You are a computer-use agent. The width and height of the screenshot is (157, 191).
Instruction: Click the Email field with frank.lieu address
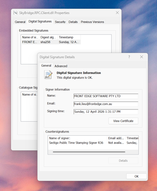click(106, 104)
